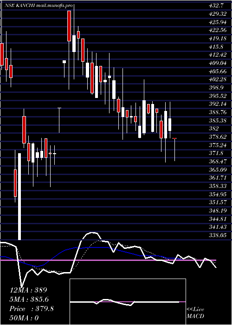Click the 368.47 price axis label

point(218,162)
